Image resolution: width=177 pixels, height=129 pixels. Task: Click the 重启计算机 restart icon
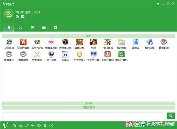click(121, 54)
